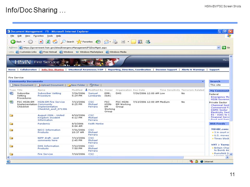Go to the browser home page via the house icon
The width and height of the screenshot is (250, 187).
pos(55,42)
